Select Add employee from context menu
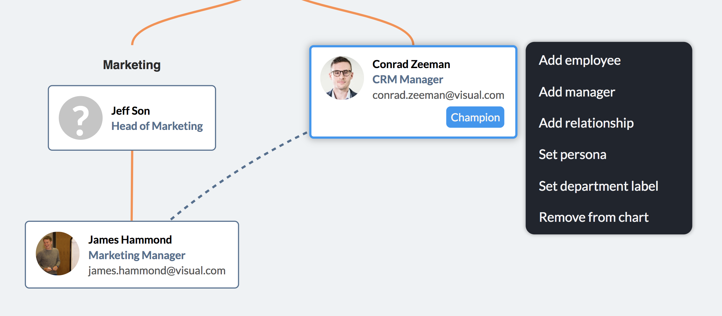Image resolution: width=722 pixels, height=316 pixels. pos(580,60)
